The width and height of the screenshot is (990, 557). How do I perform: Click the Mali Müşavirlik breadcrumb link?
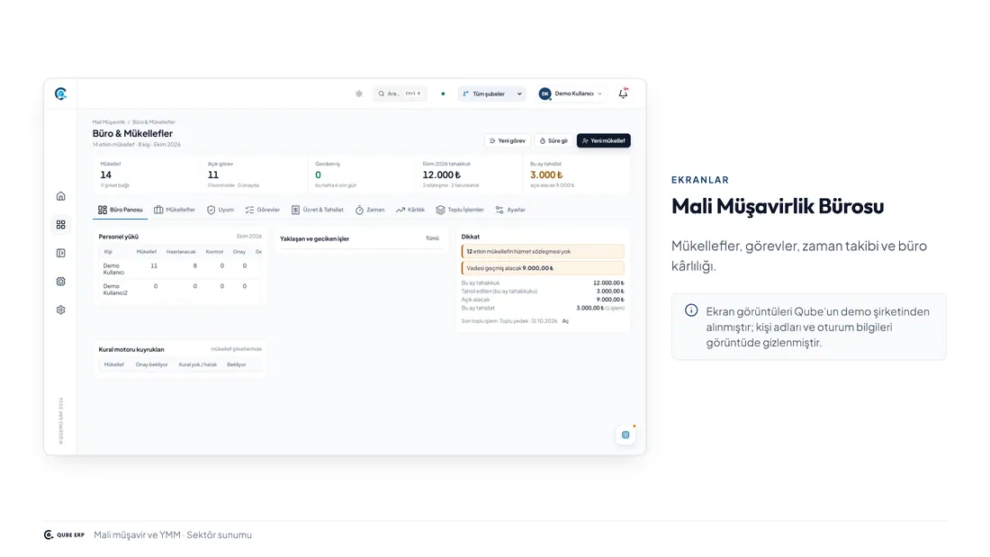(109, 122)
